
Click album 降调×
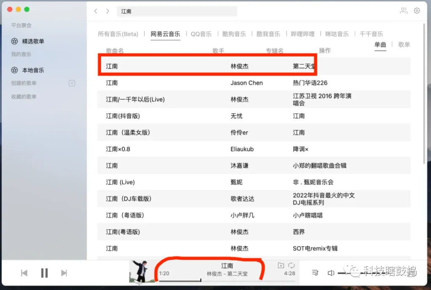[301, 149]
